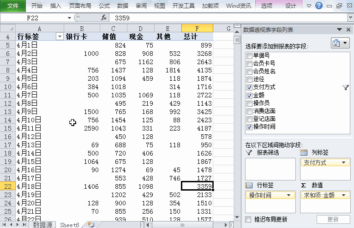The height and width of the screenshot is (228, 354).
Task: Switch to the 加载项 ribbon tab
Action: click(210, 6)
